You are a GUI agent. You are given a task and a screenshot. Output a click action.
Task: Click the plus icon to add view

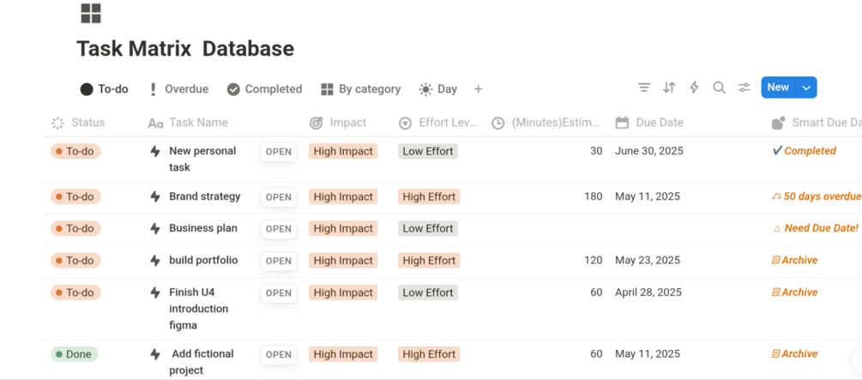[479, 89]
